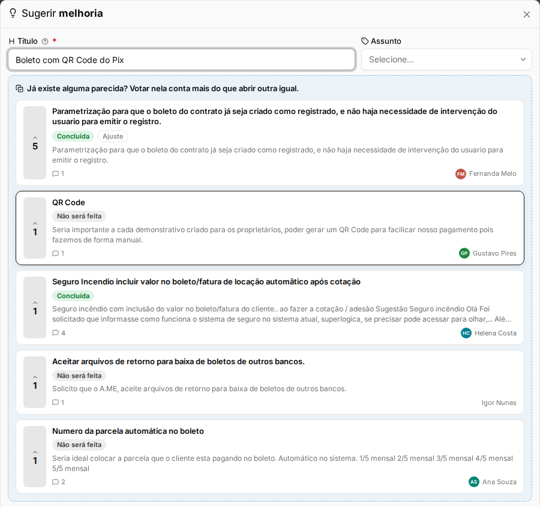Click the Não será feita badge on QR Code card

point(79,217)
